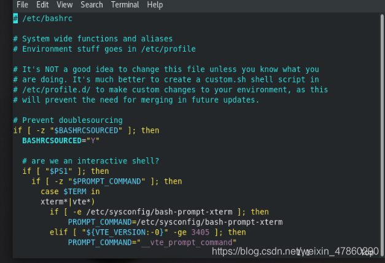Open the Help menu

click(x=155, y=5)
